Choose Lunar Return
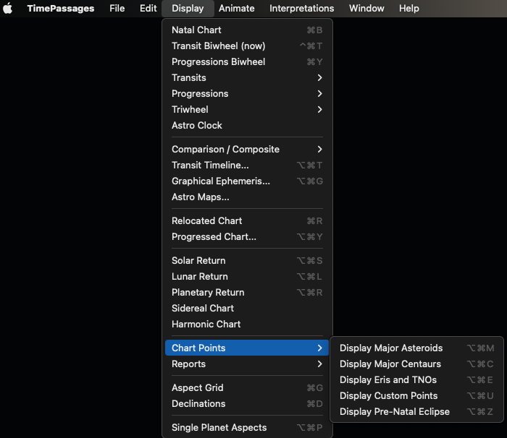The height and width of the screenshot is (438, 507). (247, 277)
